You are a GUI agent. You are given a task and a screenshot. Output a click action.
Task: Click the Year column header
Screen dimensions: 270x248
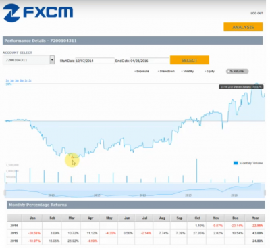(x=255, y=218)
